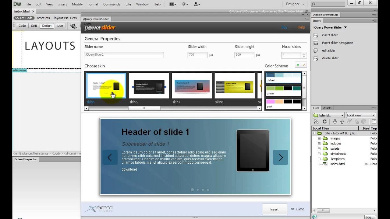This screenshot has height=219, width=390.
Task: Click the edit slider icon
Action: [316, 50]
